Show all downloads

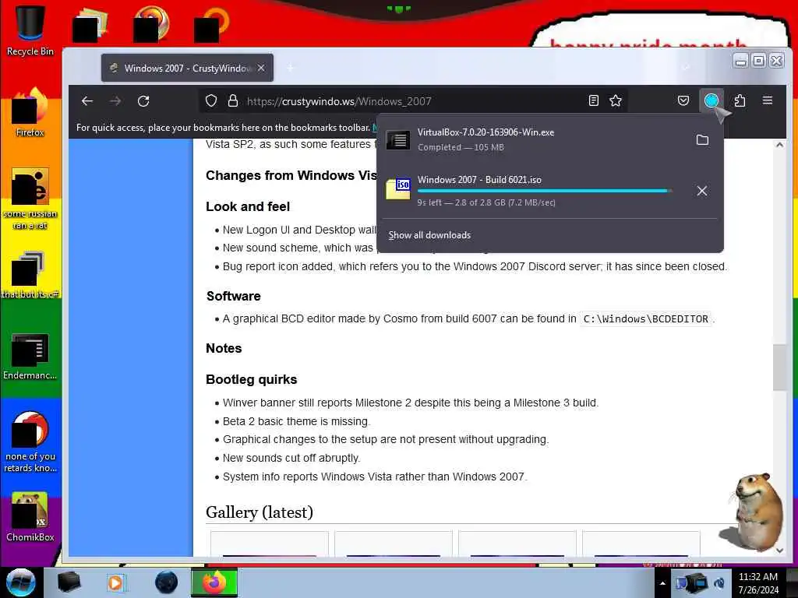[429, 235]
